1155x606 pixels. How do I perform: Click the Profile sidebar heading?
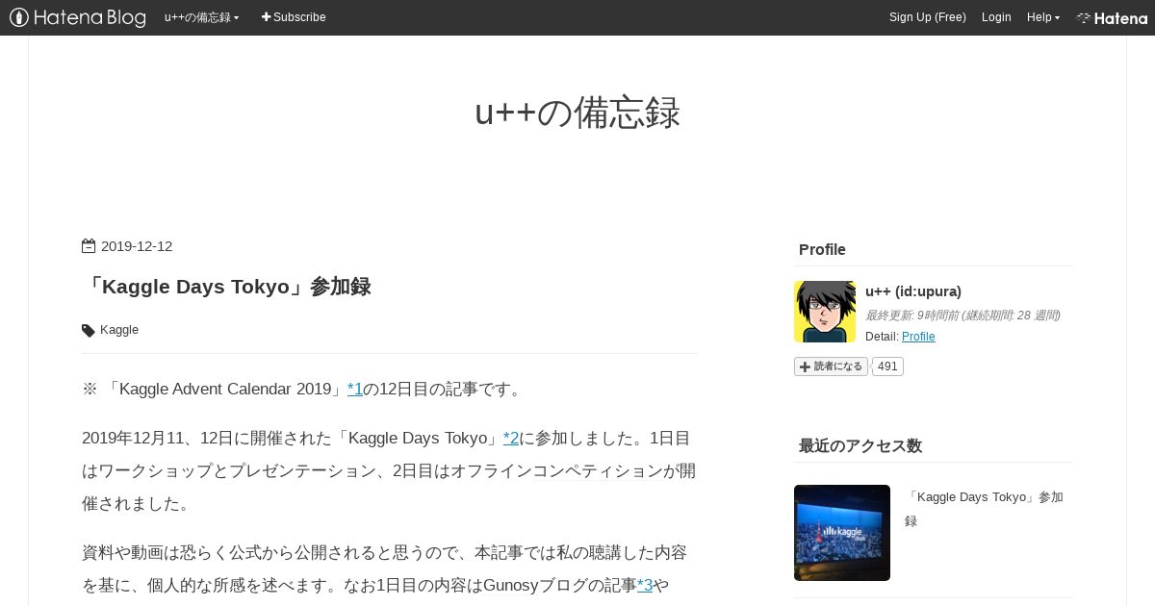click(x=822, y=249)
